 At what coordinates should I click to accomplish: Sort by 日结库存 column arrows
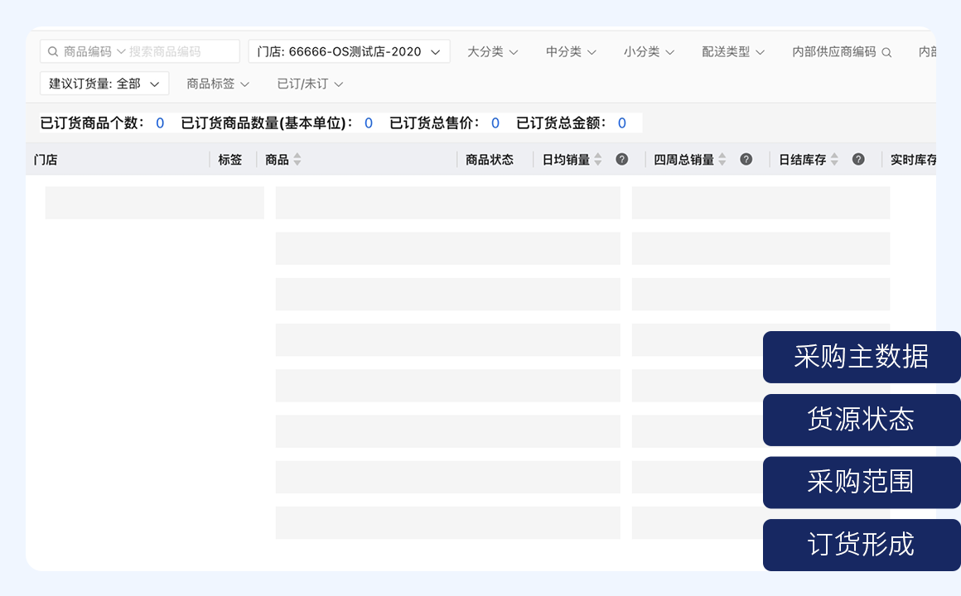coord(834,160)
